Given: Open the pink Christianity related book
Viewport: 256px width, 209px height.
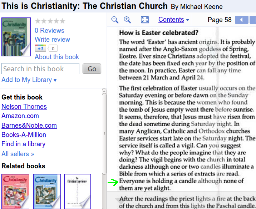Looking at the screenshot, I should coord(15,191).
